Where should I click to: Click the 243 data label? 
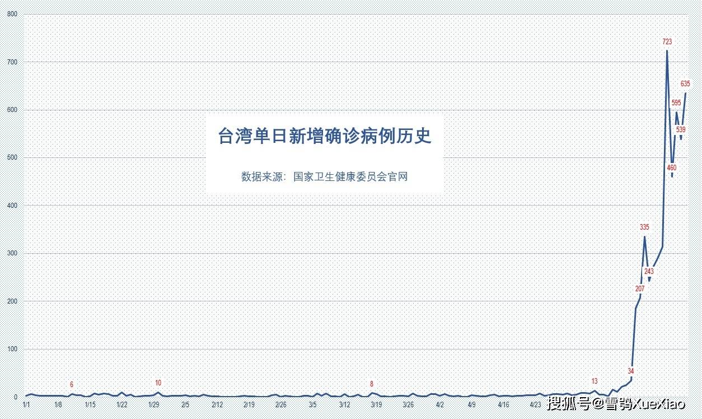pos(649,272)
